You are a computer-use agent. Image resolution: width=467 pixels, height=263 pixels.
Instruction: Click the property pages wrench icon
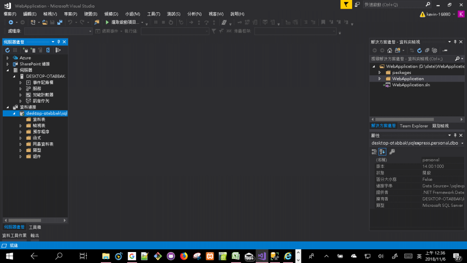[392, 152]
